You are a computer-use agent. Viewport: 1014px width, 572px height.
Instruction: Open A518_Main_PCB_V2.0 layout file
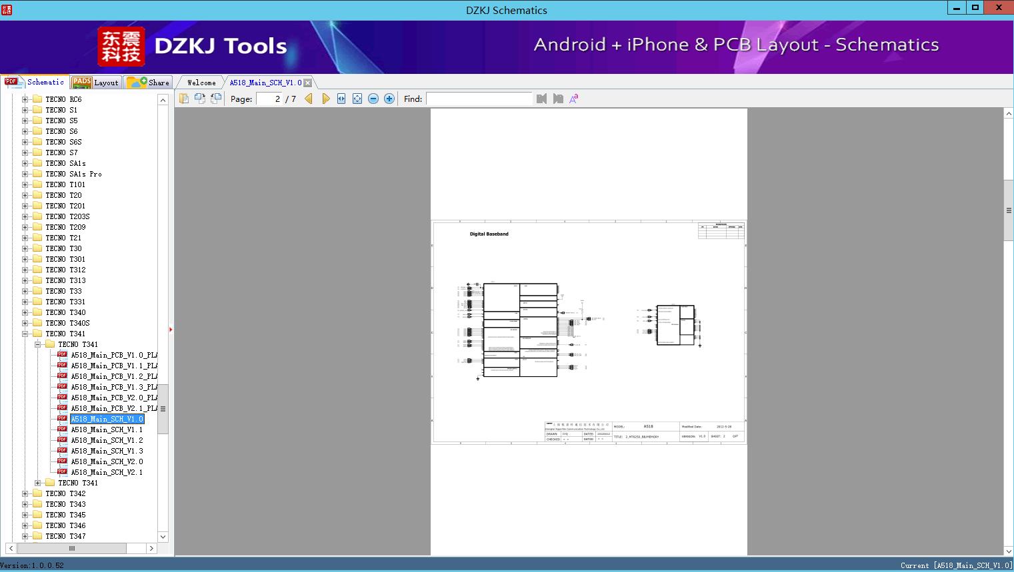point(114,398)
